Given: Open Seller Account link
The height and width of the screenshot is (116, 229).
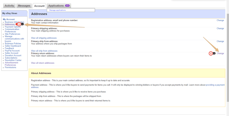Looking at the screenshot, I should [x=11, y=53].
